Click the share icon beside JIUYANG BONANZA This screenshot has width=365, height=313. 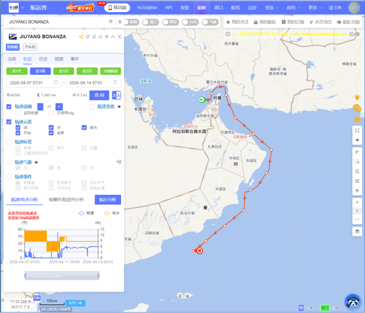[x=81, y=37]
